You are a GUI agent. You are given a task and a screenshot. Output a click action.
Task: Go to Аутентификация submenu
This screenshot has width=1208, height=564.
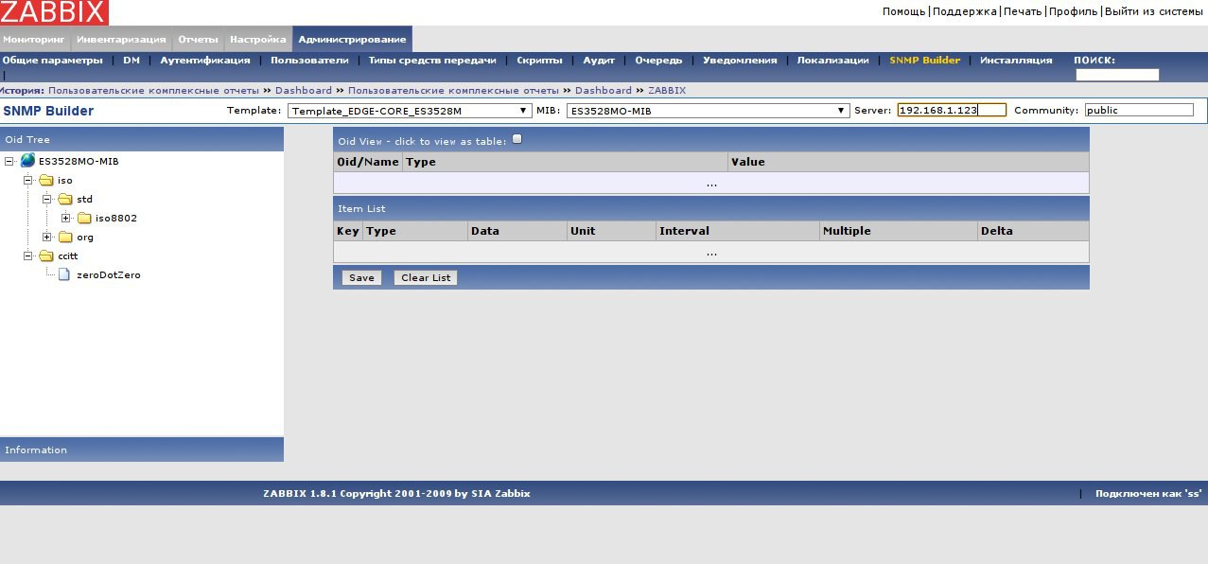(x=205, y=60)
